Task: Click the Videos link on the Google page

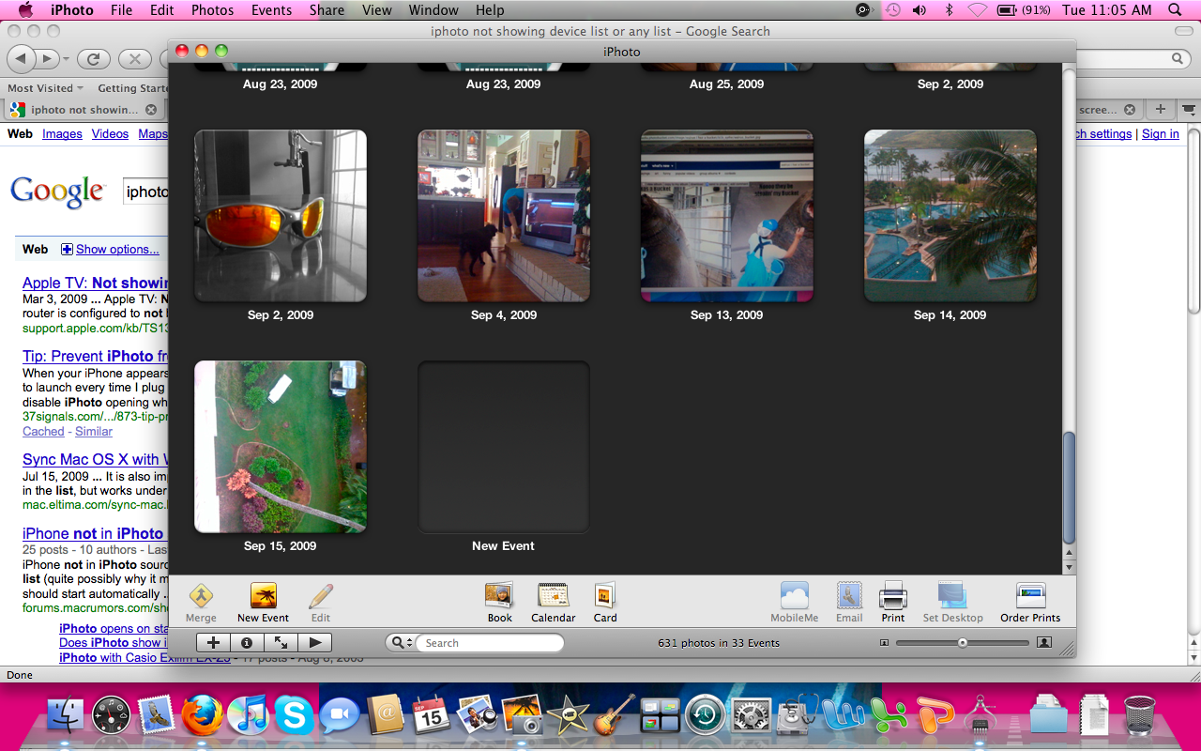Action: (x=110, y=134)
